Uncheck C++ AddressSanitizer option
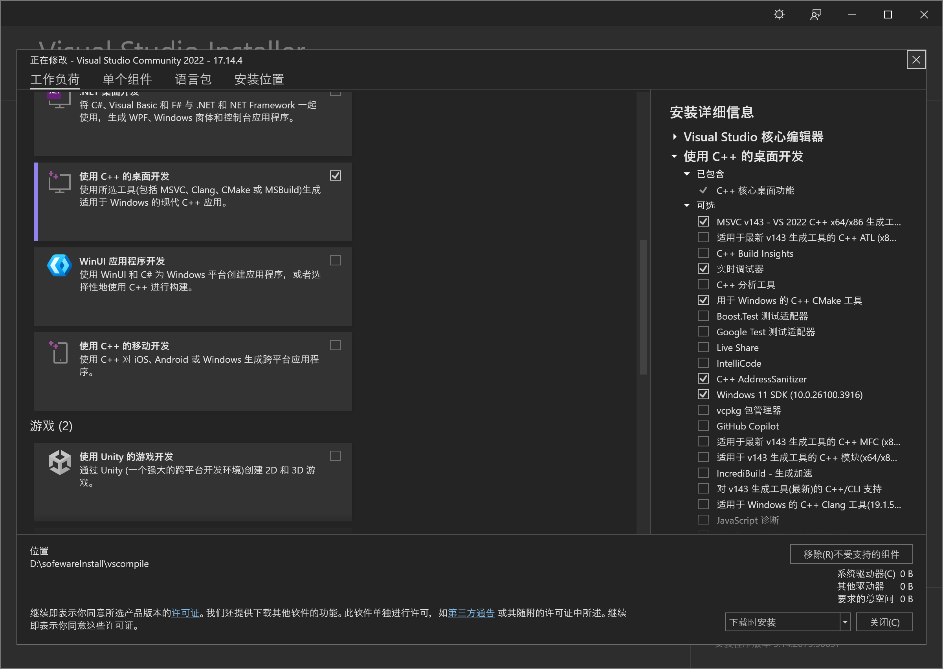The height and width of the screenshot is (669, 943). 703,378
